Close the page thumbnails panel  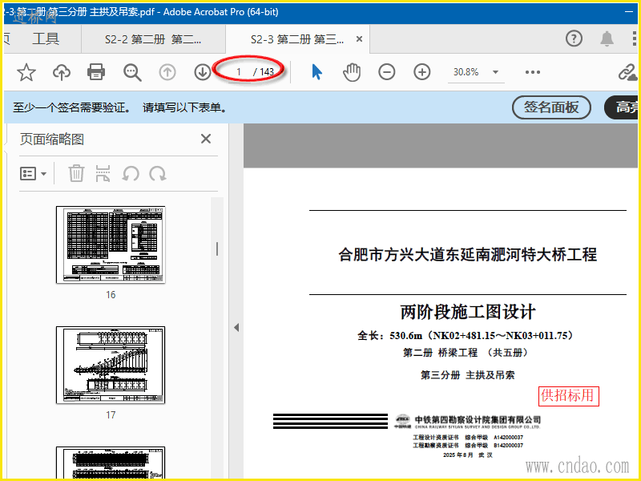click(206, 139)
